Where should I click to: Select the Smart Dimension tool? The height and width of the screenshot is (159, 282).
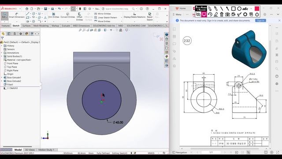pos(17,15)
